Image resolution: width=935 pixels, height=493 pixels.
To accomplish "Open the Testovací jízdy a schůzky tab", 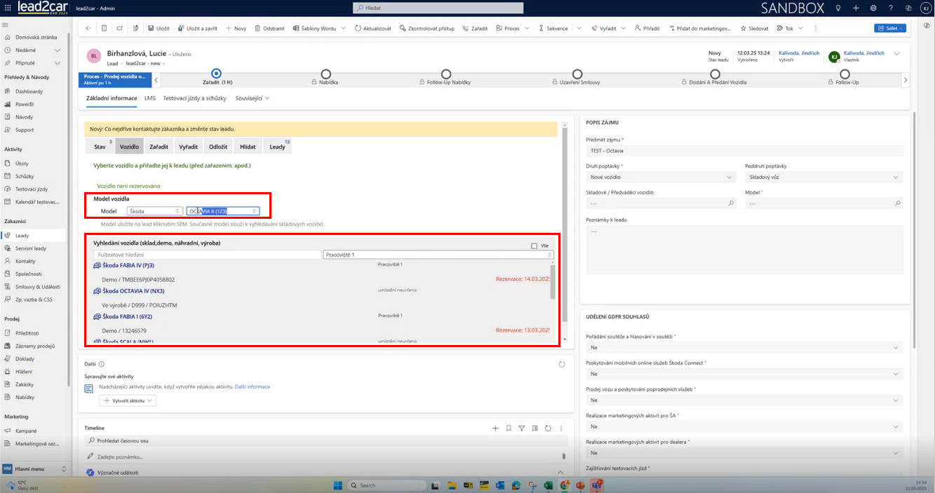I will (x=194, y=98).
